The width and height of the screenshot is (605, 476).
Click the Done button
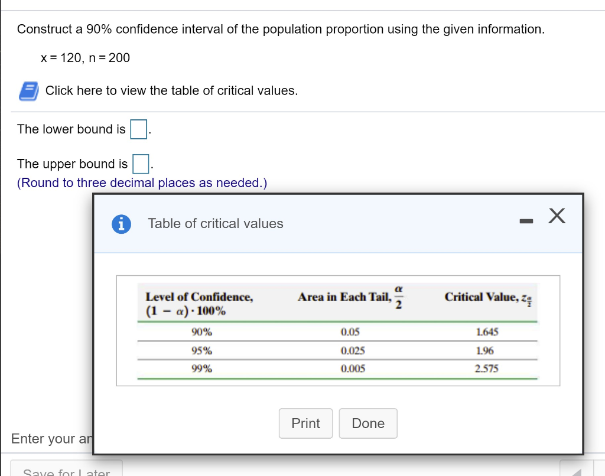coord(368,423)
